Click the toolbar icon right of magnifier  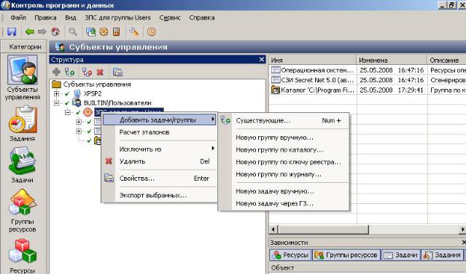point(90,31)
